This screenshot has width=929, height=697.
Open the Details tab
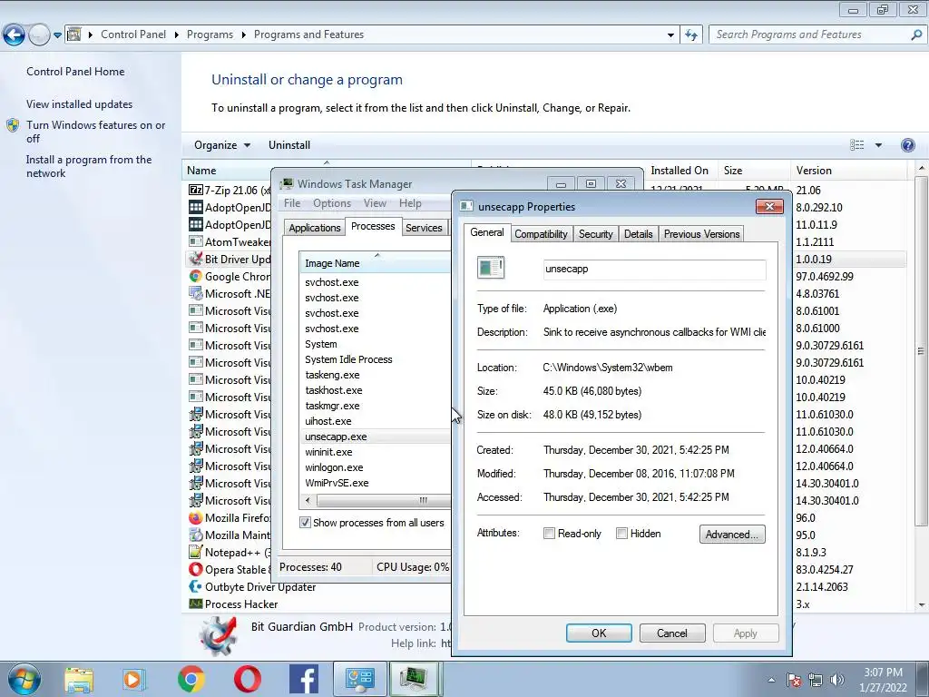coord(638,234)
